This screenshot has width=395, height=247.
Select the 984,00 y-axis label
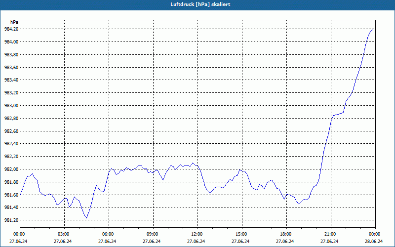(11, 42)
